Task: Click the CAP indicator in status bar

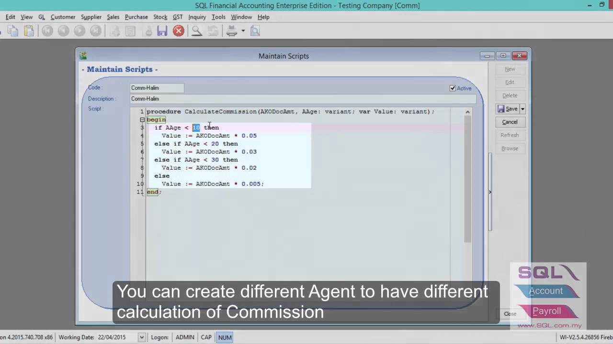Action: click(206, 337)
